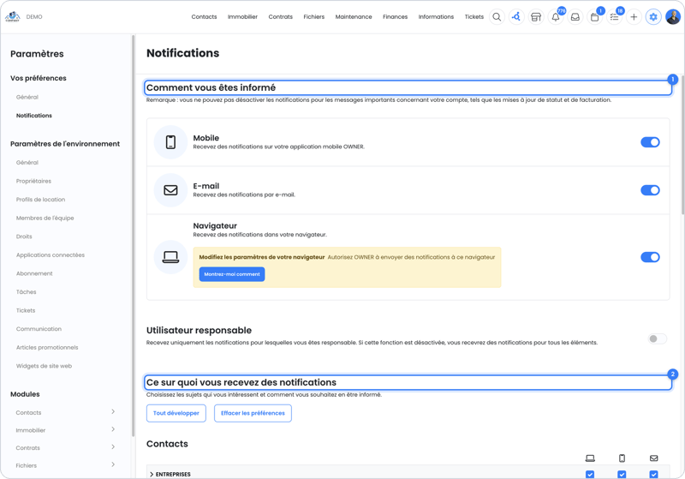Open the marketplace storefront icon

pyautogui.click(x=536, y=17)
